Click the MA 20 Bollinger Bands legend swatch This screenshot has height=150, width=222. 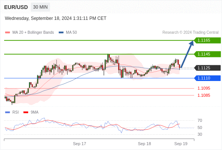[8, 33]
